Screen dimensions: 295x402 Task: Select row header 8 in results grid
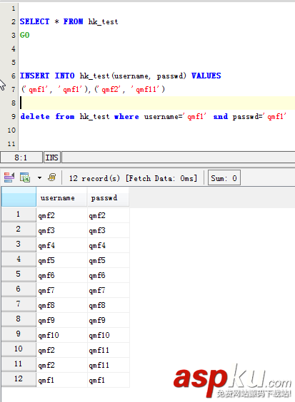[19, 319]
